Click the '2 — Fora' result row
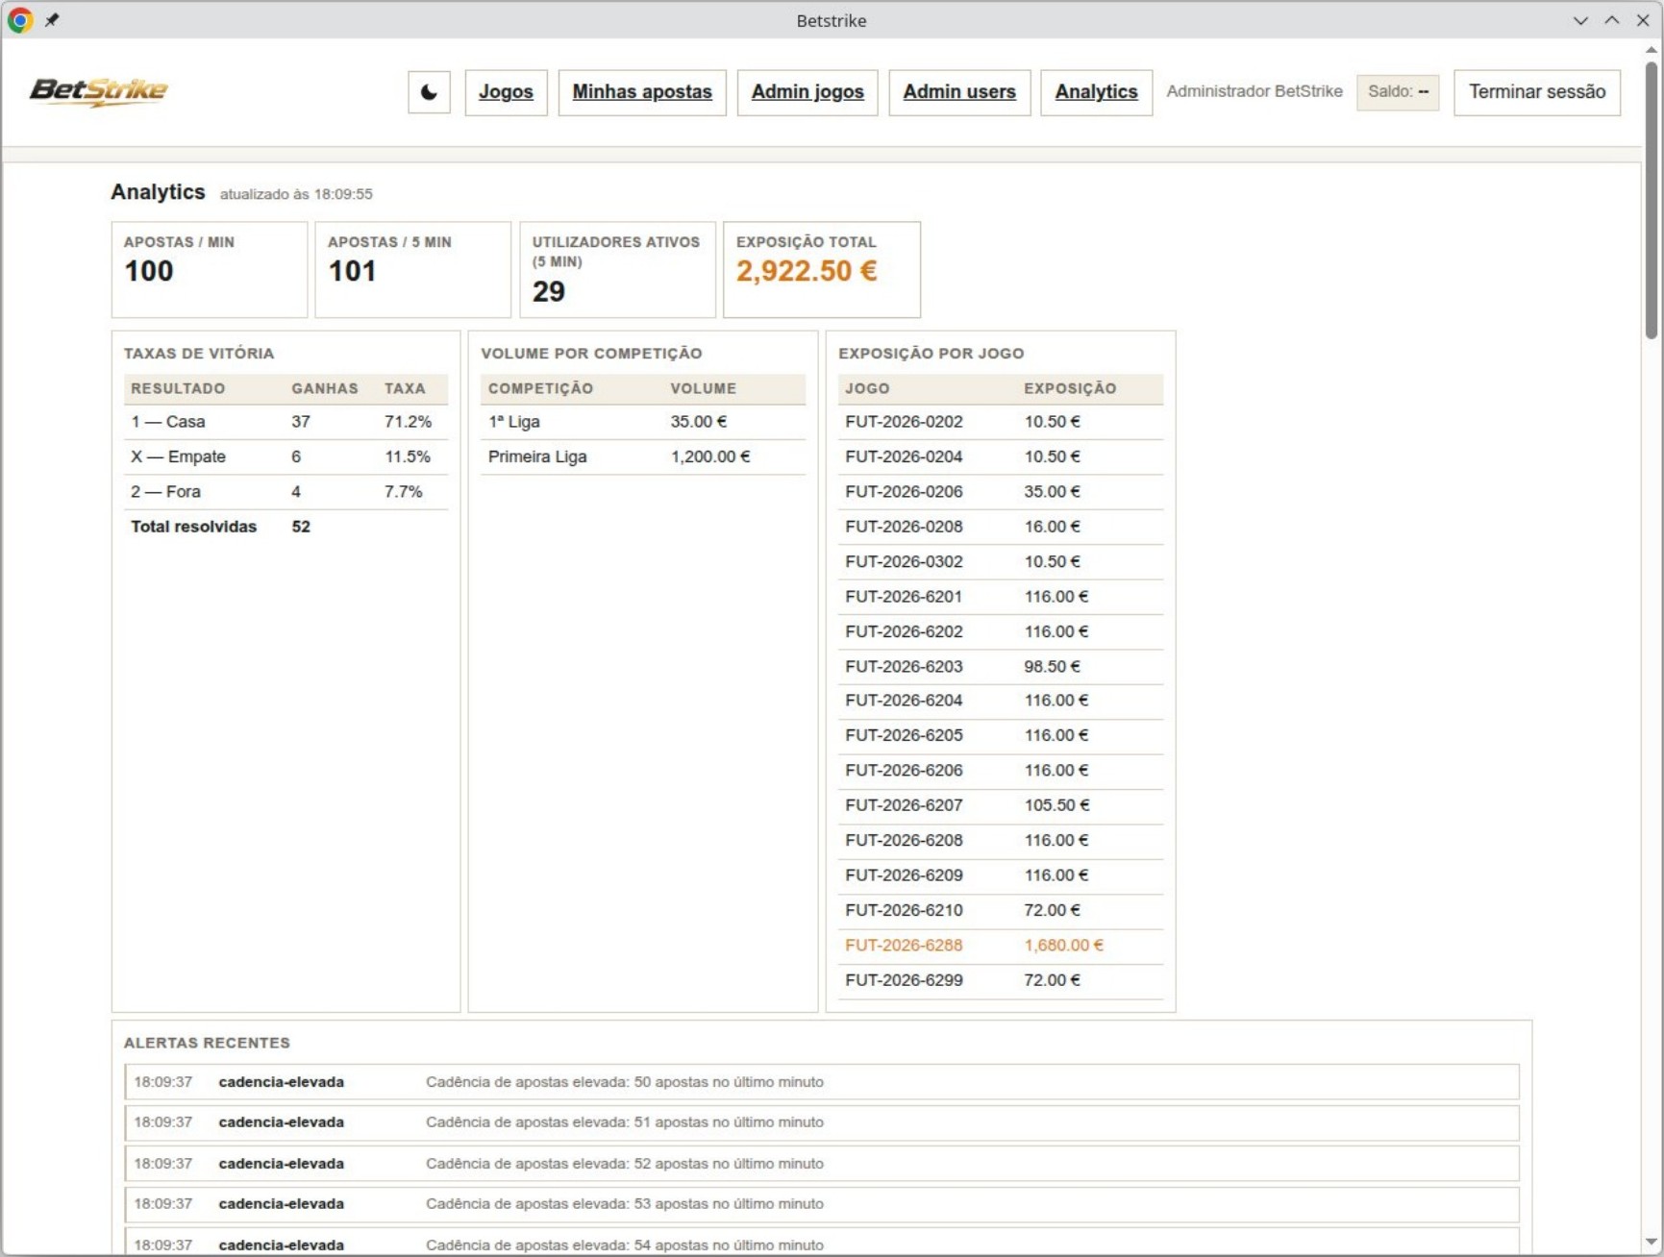Image resolution: width=1664 pixels, height=1257 pixels. point(286,491)
